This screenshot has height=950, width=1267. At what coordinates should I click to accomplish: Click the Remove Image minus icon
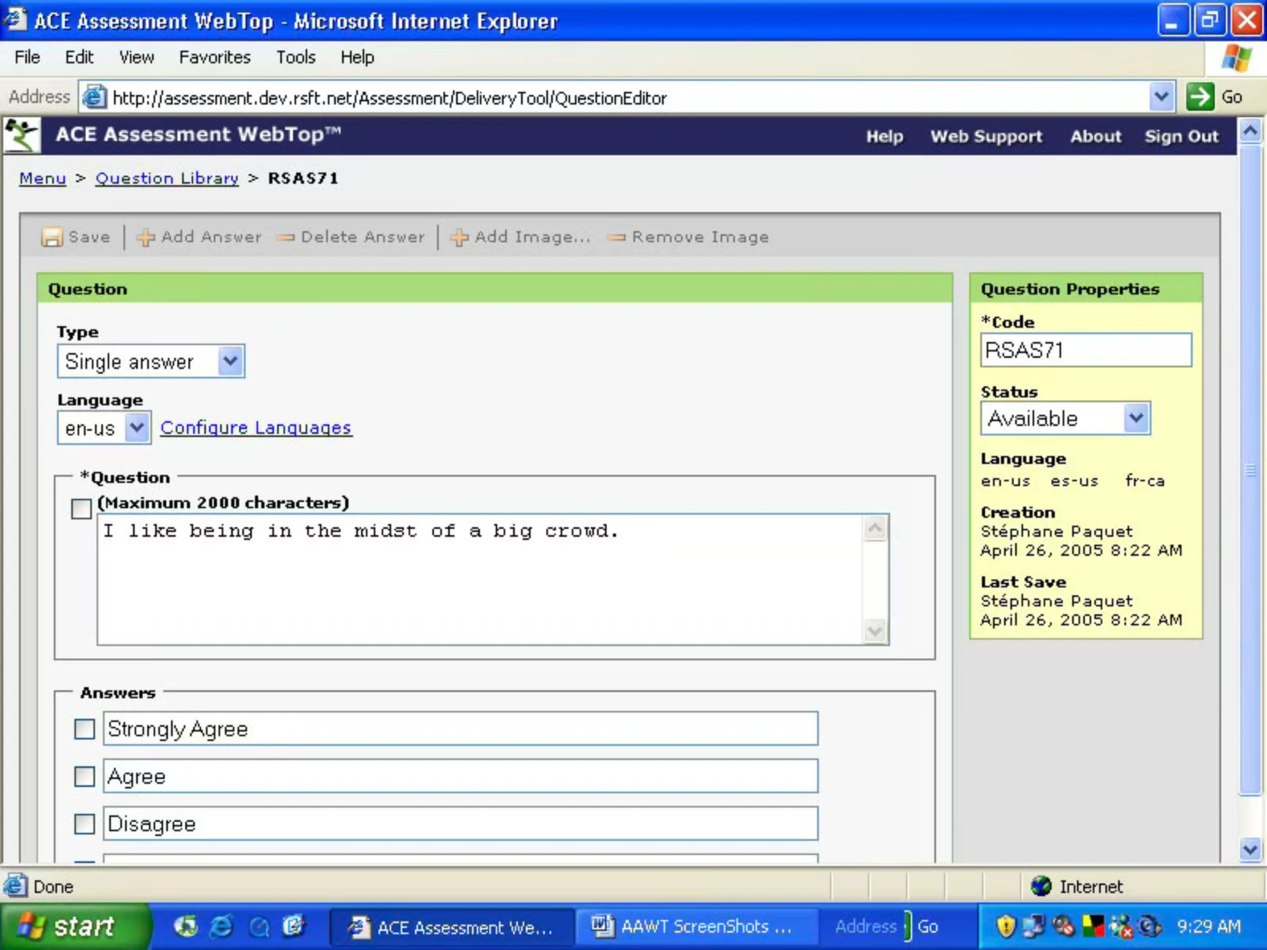pos(617,237)
